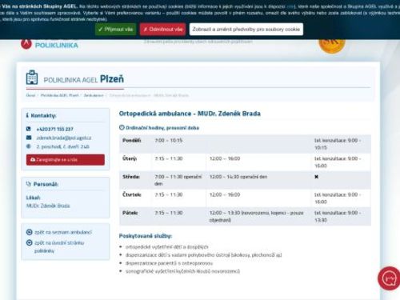Open the doctor's email address link
Viewport: 400px width, 300px height.
click(64, 138)
